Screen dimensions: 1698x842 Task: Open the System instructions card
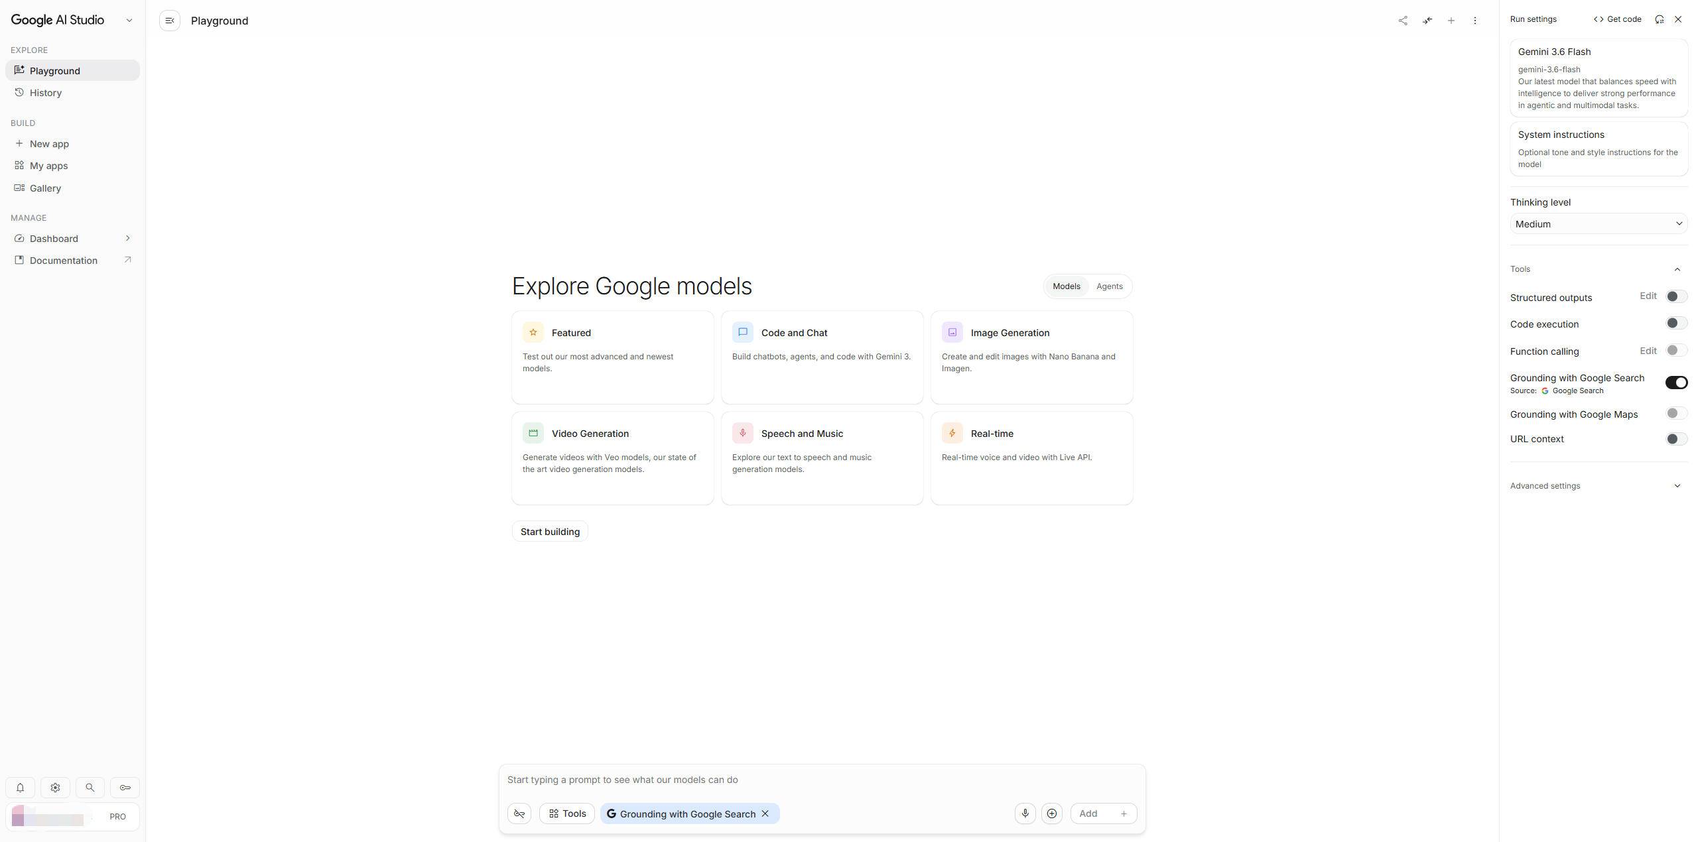1599,149
